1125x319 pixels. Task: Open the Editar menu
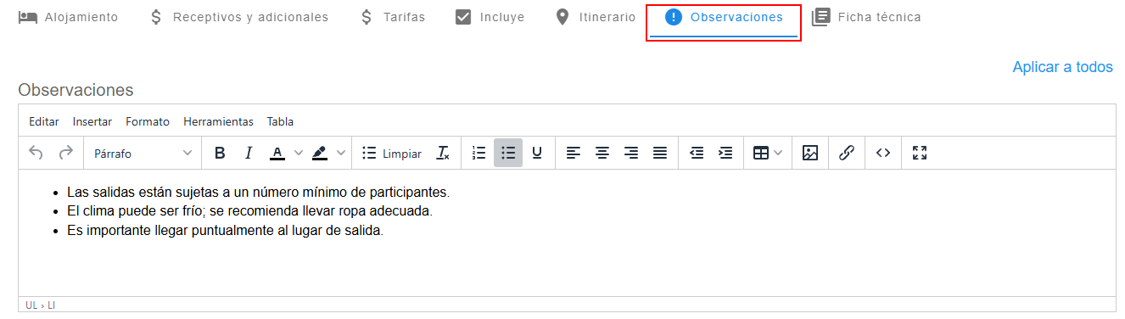44,121
